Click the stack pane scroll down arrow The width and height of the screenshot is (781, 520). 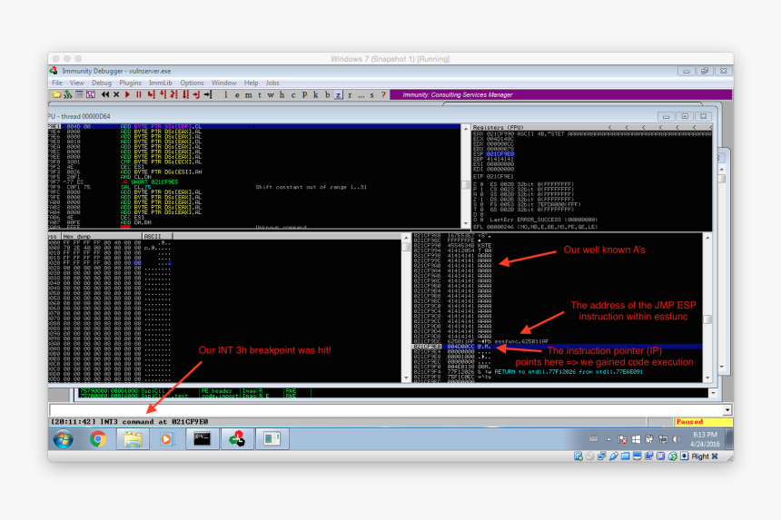pyautogui.click(x=707, y=378)
